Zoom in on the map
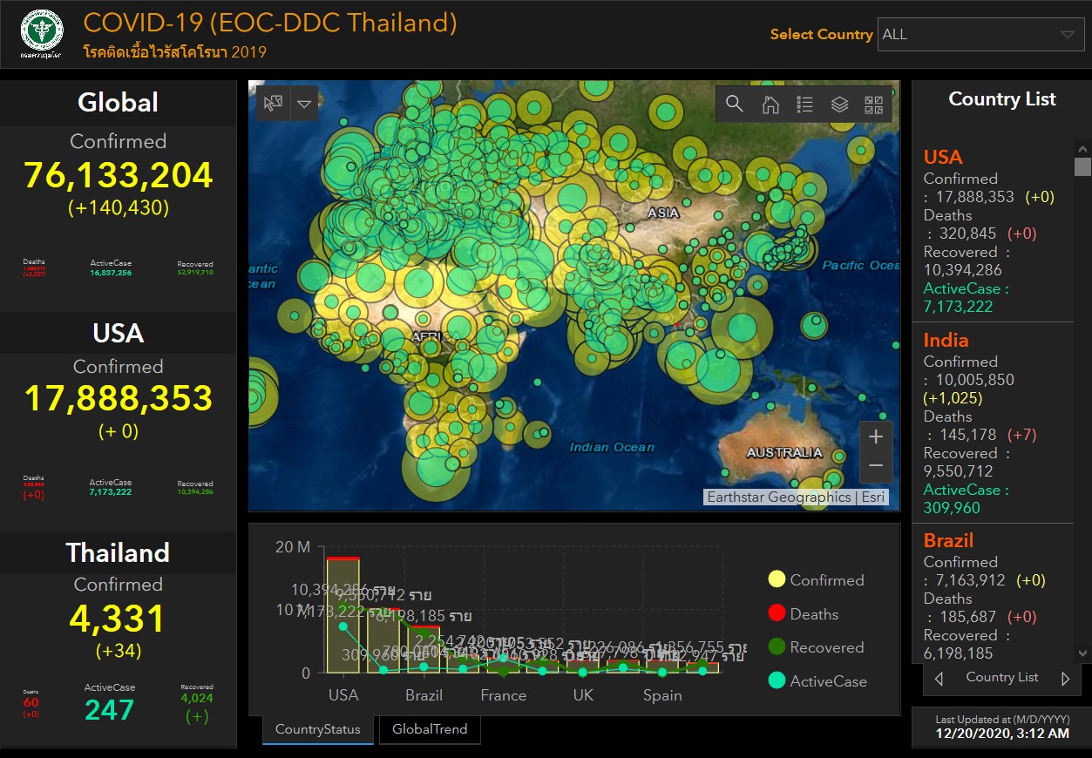Screen dimensions: 1092x758 coord(876,437)
